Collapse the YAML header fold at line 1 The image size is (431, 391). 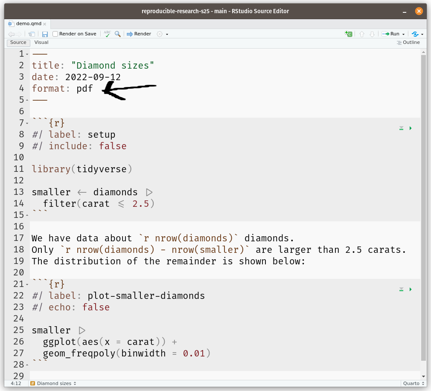coord(27,54)
